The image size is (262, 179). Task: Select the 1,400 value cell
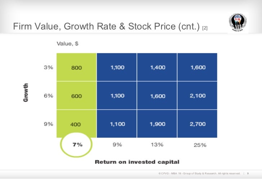pyautogui.click(x=157, y=67)
